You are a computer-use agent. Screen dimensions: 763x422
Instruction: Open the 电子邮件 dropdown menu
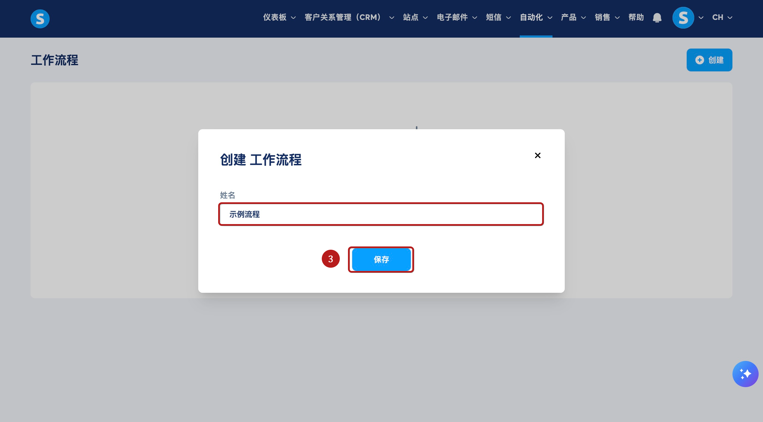coord(457,17)
